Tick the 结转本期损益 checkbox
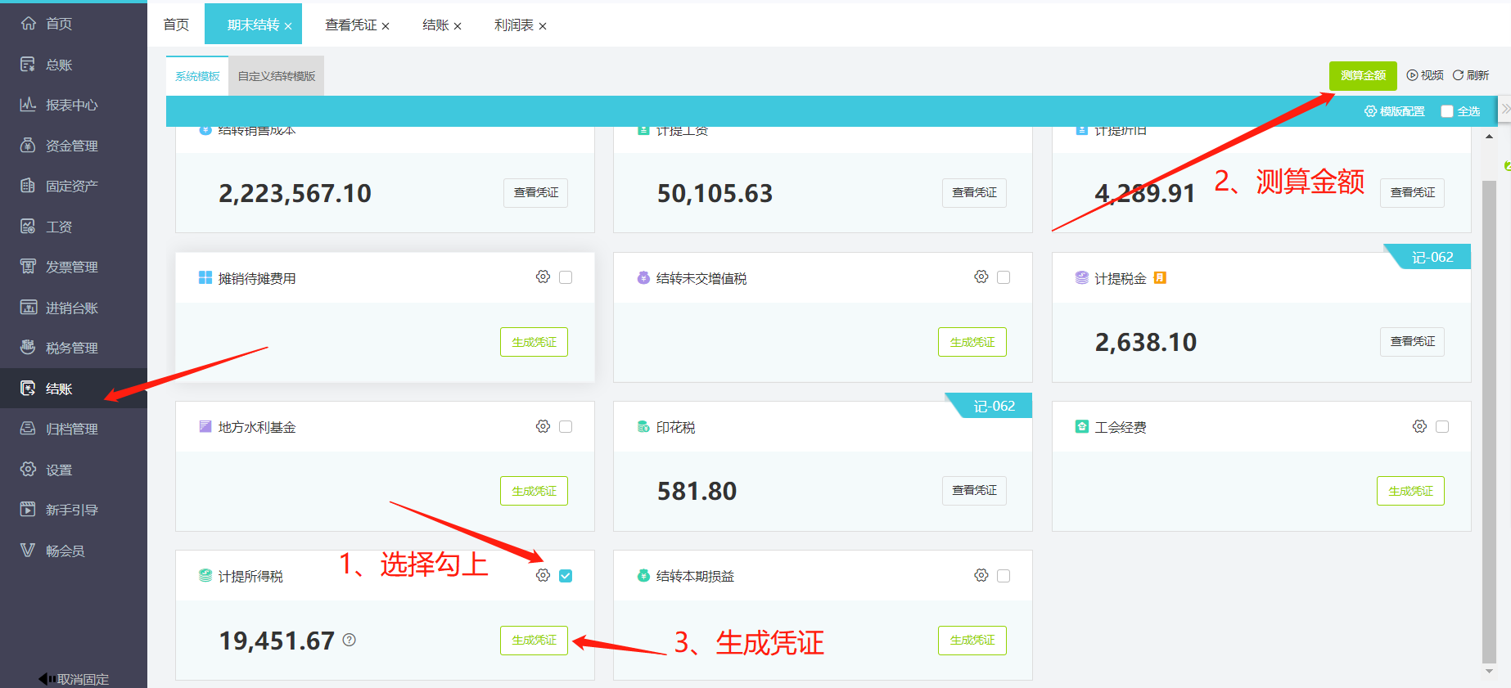This screenshot has height=688, width=1511. tap(1004, 576)
